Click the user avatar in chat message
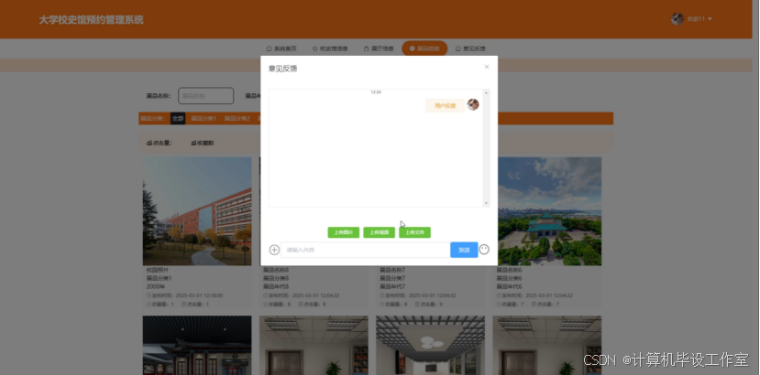 coord(472,104)
